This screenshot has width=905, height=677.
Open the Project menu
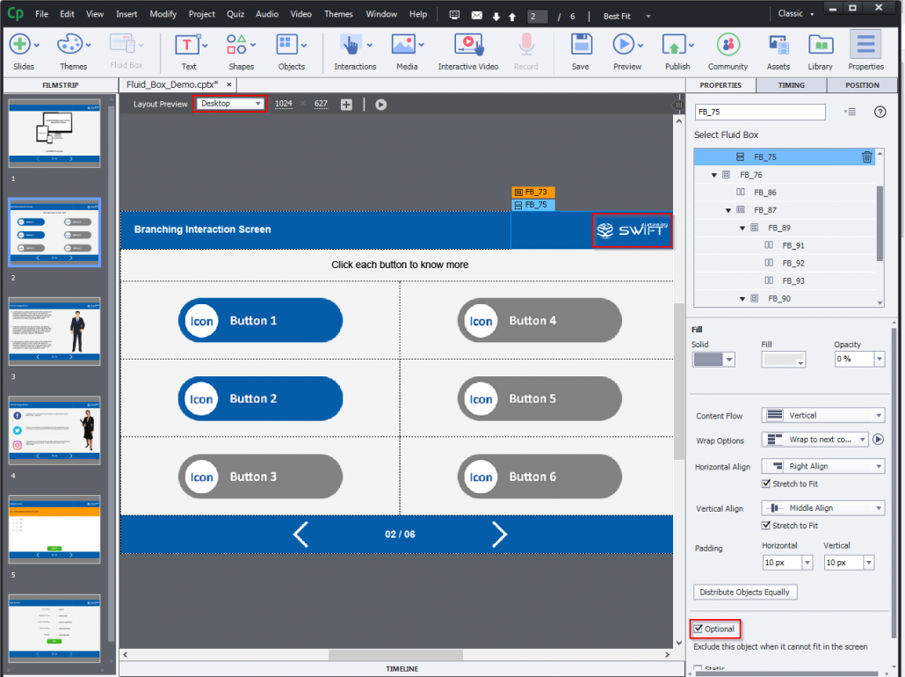201,13
